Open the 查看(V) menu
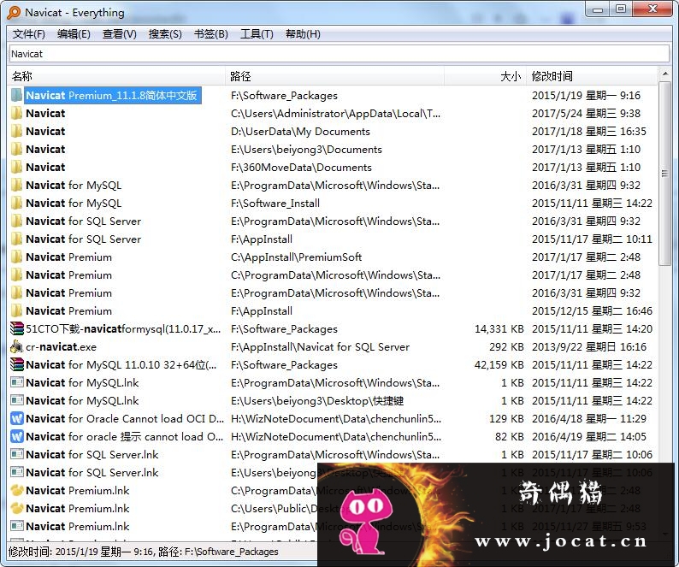 119,34
